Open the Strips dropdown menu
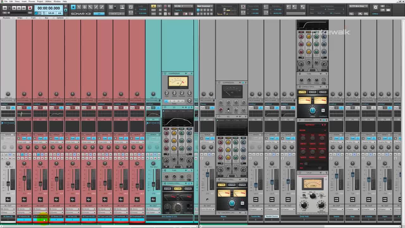This screenshot has height=228, width=405. (21, 18)
